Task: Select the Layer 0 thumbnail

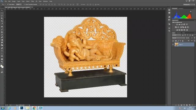Action: (176, 44)
